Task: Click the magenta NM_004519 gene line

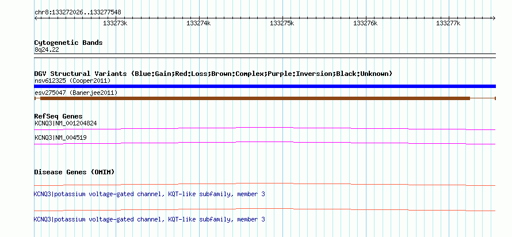Action: point(265,143)
